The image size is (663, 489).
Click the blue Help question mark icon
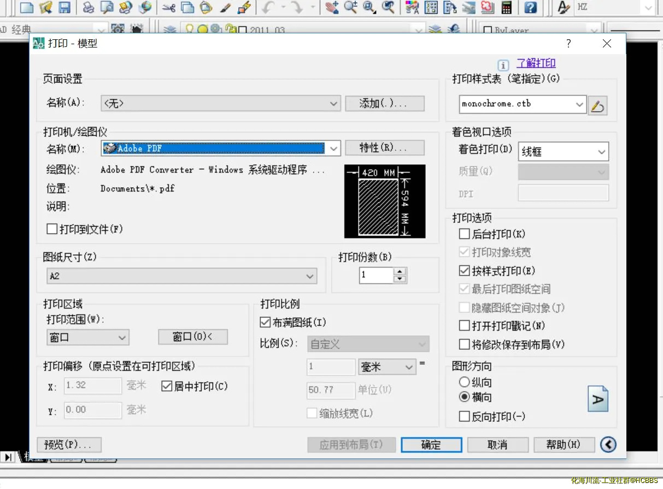530,8
